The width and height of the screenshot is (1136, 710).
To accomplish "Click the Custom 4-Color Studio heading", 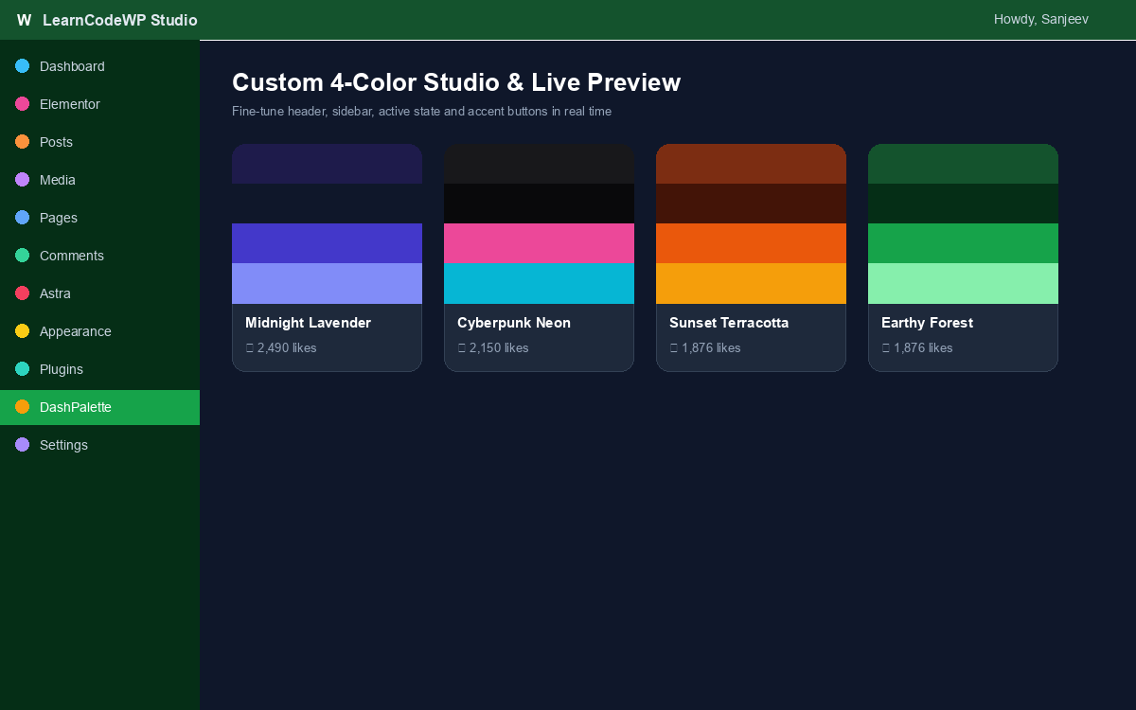I will pyautogui.click(x=456, y=82).
